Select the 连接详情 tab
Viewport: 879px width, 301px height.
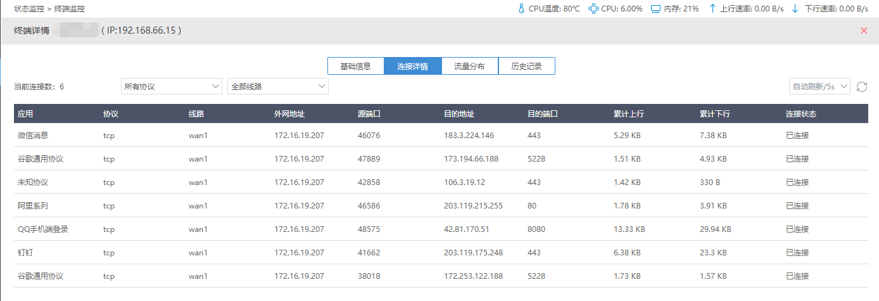pos(412,66)
